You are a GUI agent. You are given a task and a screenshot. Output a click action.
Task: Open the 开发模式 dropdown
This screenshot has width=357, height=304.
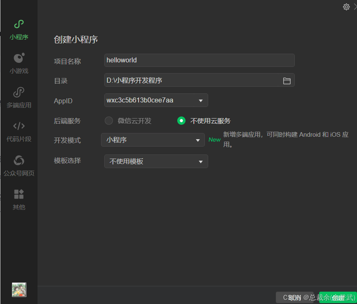[x=153, y=140]
